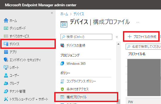The height and width of the screenshot is (104, 161).
Task: Click the デバイス monitor icon in sidebar
Action: click(6, 44)
